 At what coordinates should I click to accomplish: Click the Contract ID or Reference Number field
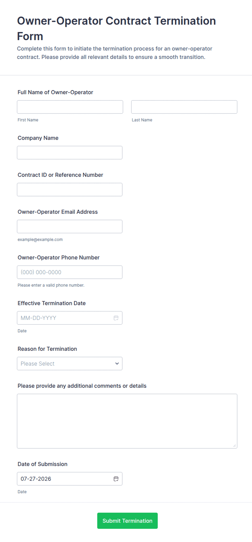pos(70,190)
